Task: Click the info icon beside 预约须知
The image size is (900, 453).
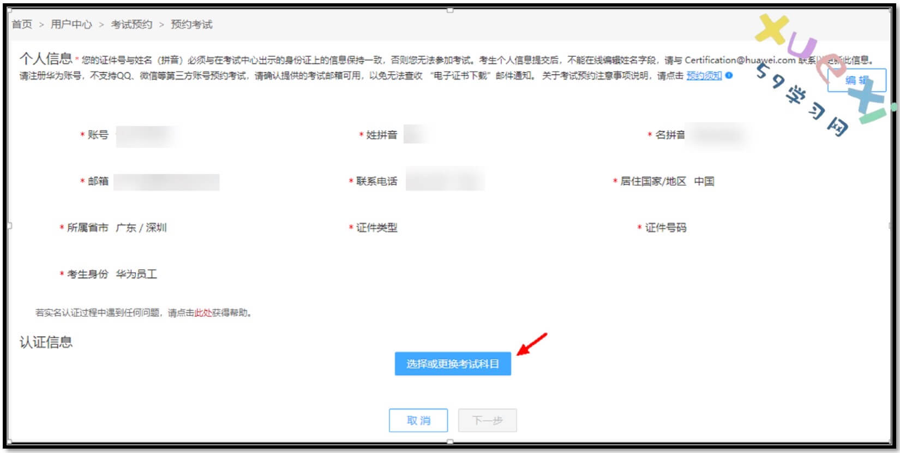Action: [x=729, y=75]
